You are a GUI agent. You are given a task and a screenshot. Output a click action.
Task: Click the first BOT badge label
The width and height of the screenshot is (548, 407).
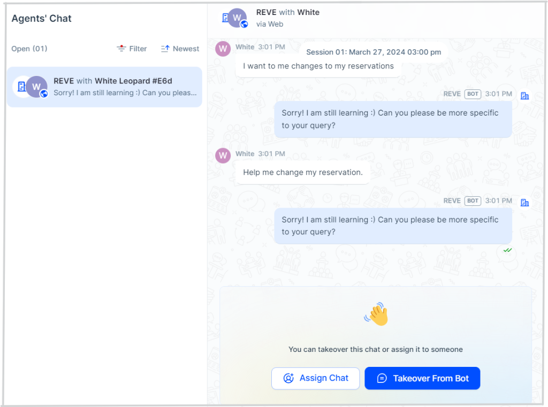pos(473,94)
